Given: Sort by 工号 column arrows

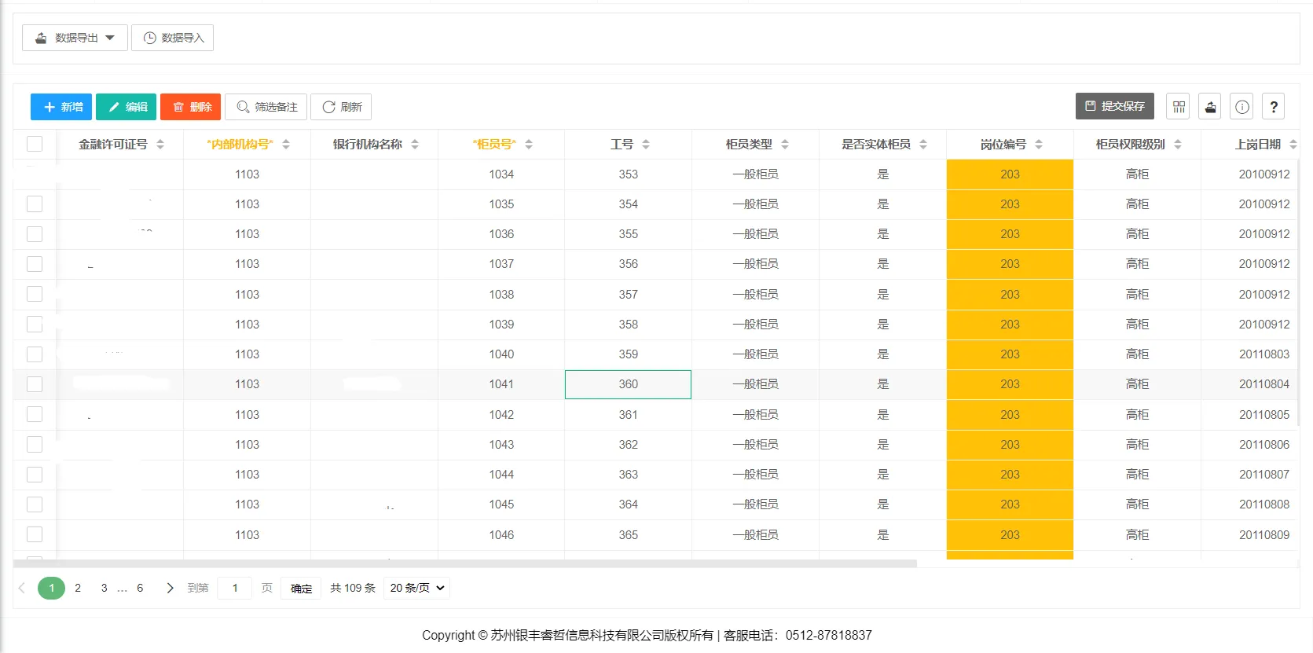Looking at the screenshot, I should [x=646, y=145].
